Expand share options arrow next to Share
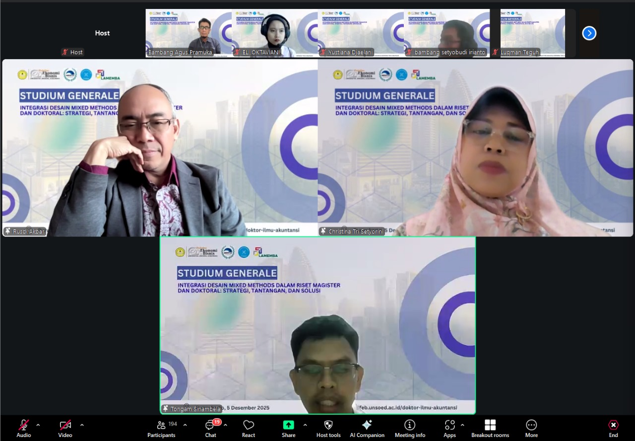The width and height of the screenshot is (635, 441). coord(305,425)
